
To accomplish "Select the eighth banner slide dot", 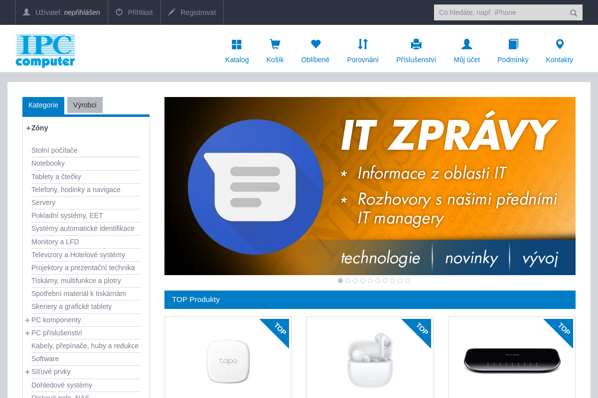I will tap(393, 281).
